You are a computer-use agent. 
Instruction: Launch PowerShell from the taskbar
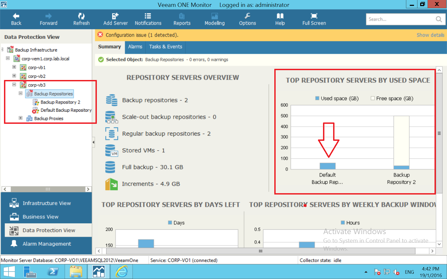[x=53, y=271]
